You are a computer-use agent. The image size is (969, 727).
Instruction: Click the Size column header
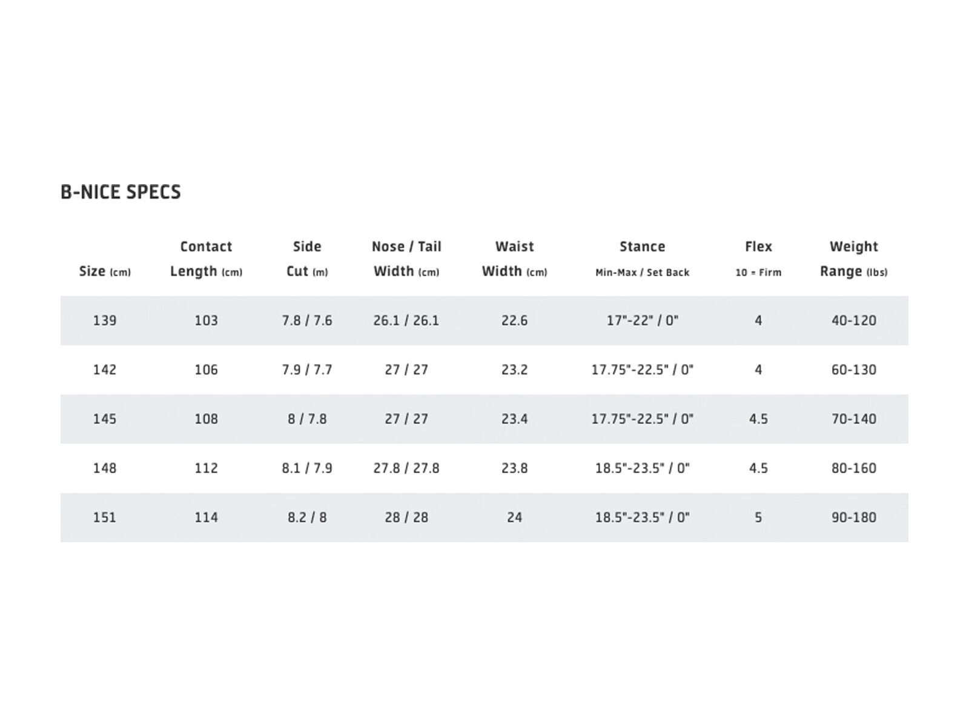point(105,271)
